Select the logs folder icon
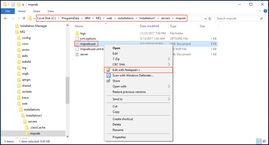269x145 pixels. tap(77, 33)
